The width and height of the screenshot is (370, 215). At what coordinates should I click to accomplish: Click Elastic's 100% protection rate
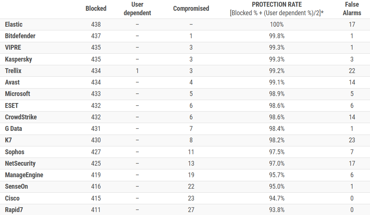277,24
